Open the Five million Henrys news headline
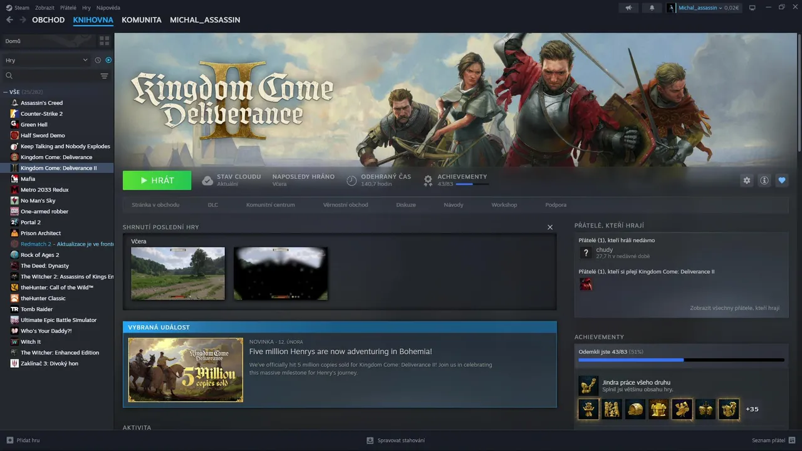This screenshot has height=451, width=802. (x=340, y=351)
